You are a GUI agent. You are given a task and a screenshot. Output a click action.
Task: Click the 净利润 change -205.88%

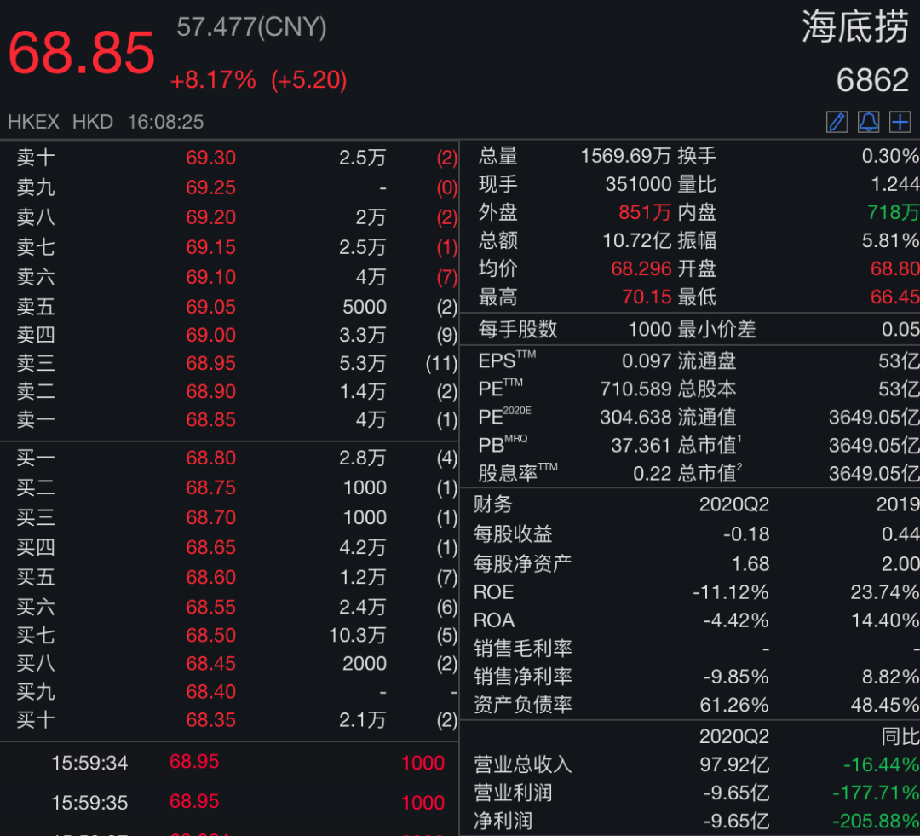(876, 822)
